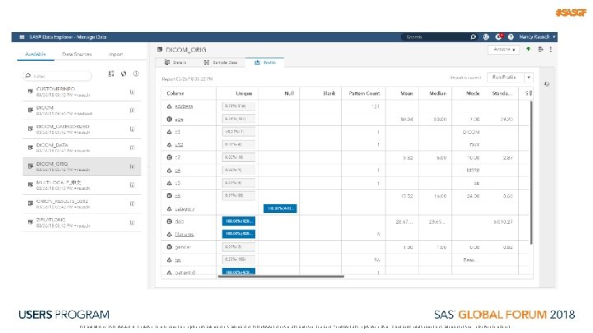This screenshot has height=333, width=593.
Task: Click the character type icon beside address
Action: click(x=170, y=106)
